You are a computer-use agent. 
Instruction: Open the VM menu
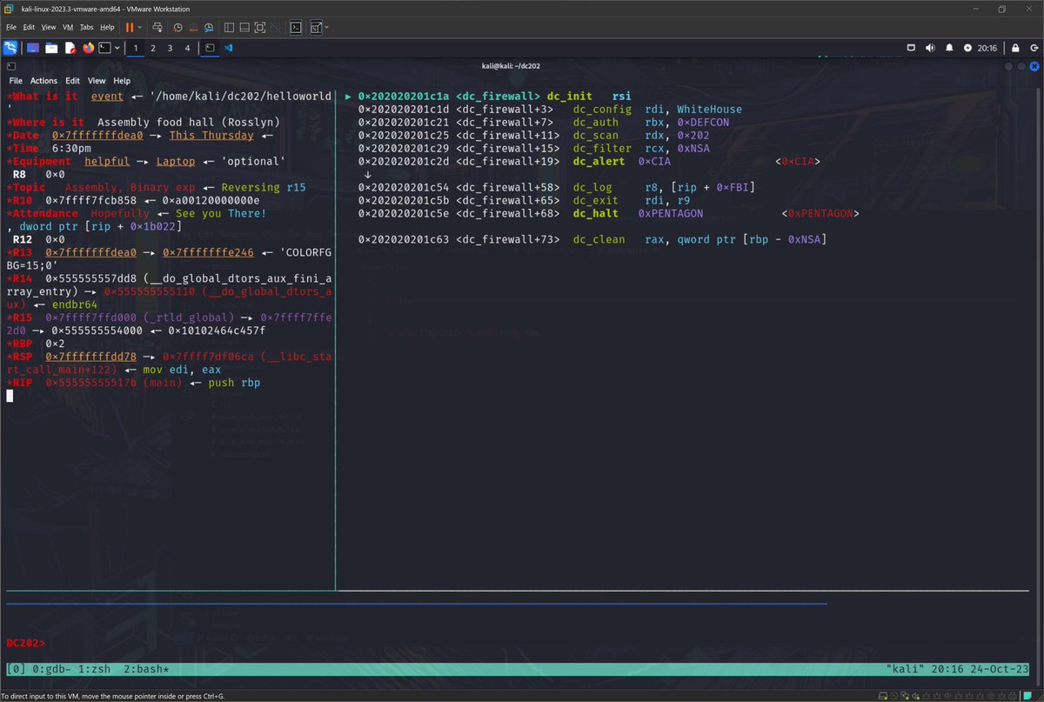(68, 27)
